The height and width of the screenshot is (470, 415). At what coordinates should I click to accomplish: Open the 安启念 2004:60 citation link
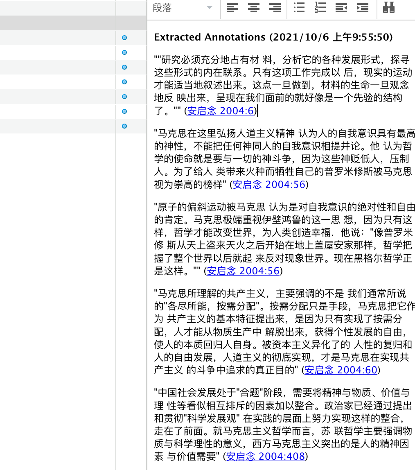(341, 370)
